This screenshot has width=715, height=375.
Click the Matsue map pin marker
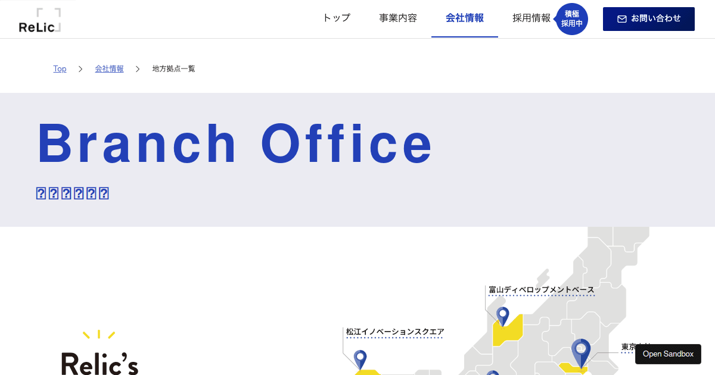click(359, 358)
